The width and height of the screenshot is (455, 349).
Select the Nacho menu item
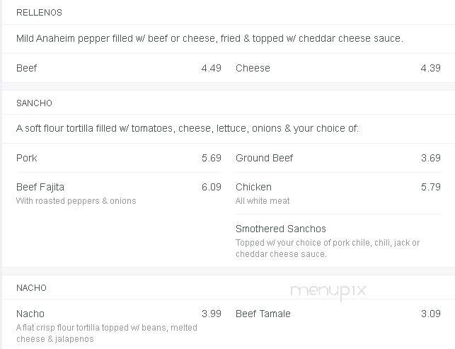pyautogui.click(x=30, y=314)
